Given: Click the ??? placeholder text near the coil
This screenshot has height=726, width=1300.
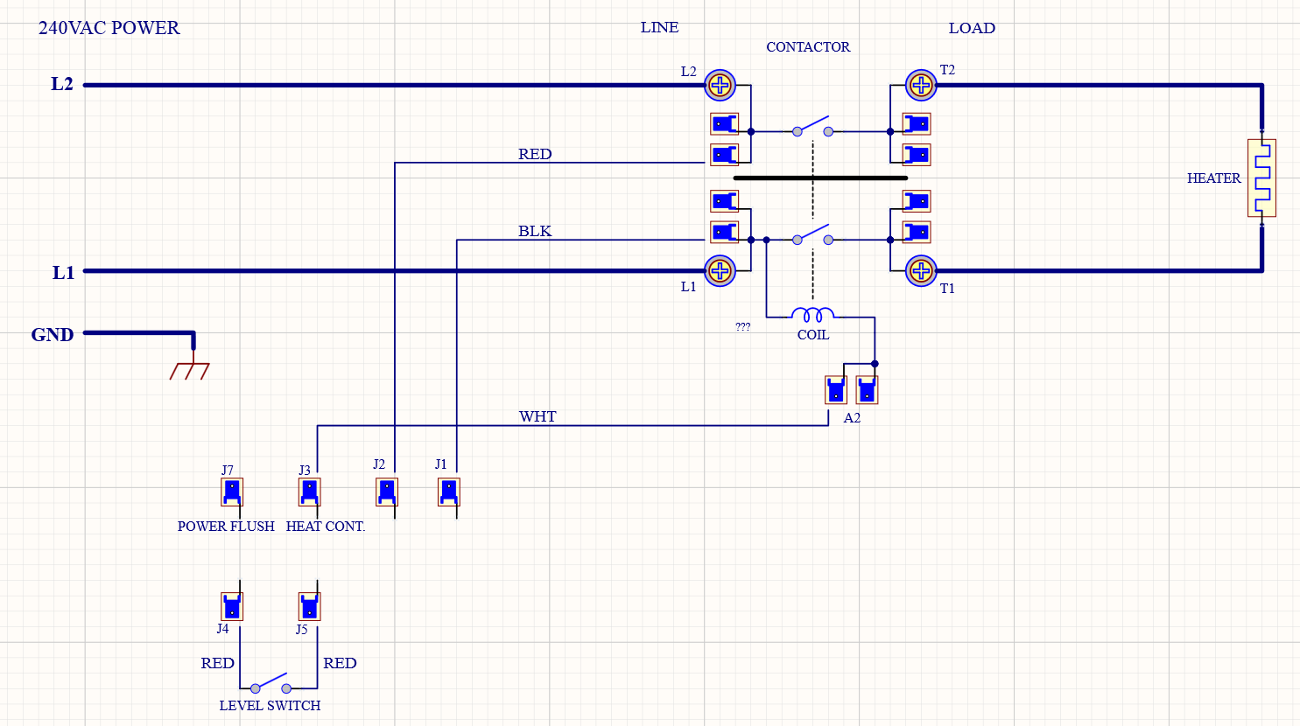Looking at the screenshot, I should (x=742, y=326).
